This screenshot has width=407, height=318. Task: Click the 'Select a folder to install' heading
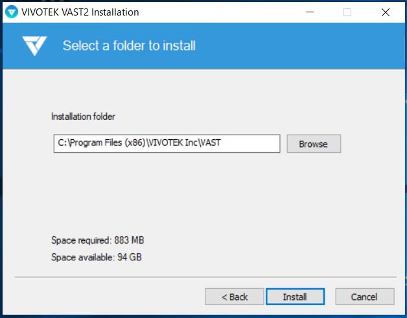pos(129,45)
